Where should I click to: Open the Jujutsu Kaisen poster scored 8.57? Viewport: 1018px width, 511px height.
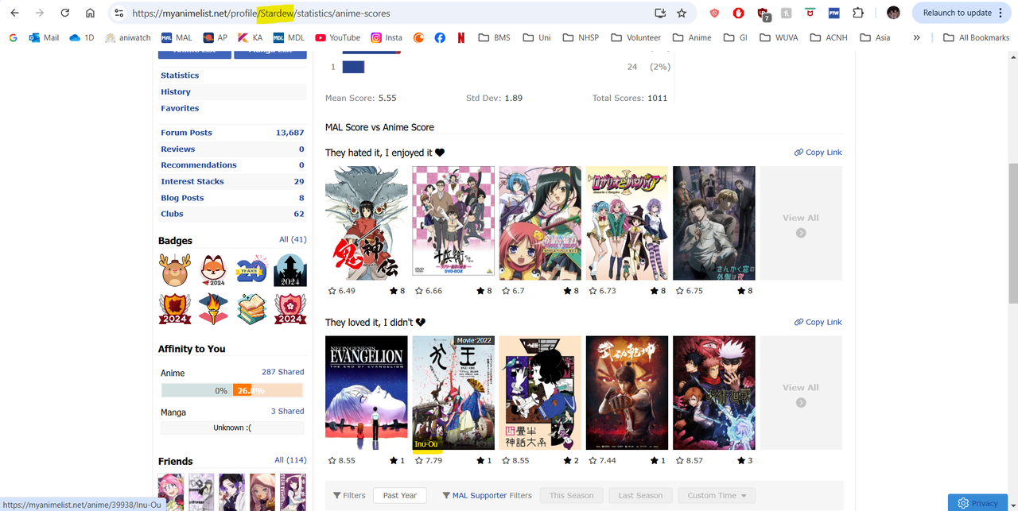coord(714,393)
